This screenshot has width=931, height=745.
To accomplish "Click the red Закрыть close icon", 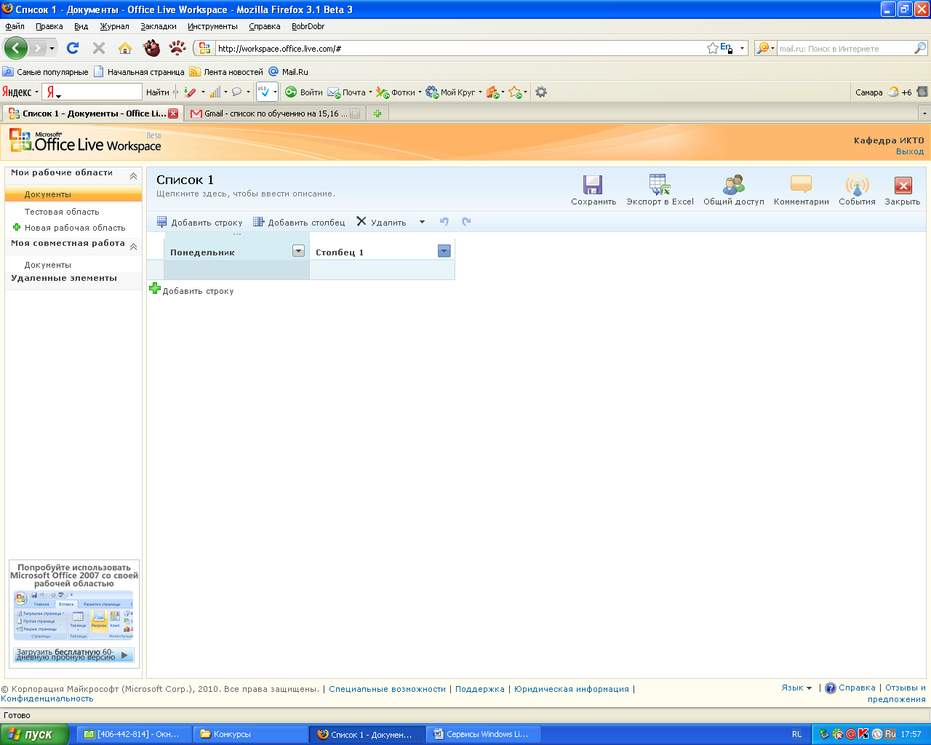I will (x=903, y=186).
